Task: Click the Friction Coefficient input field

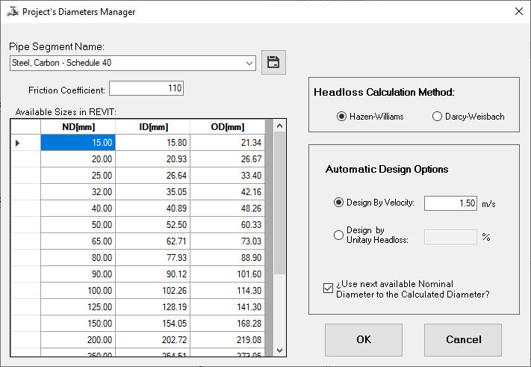Action: click(146, 88)
